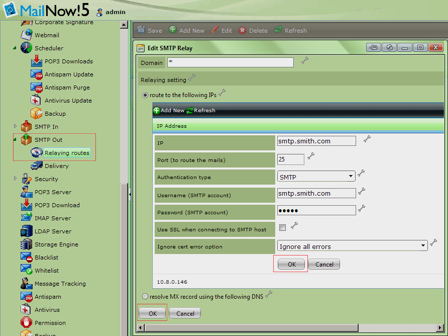Confirm IP entry with inner OK button
Image resolution: width=448 pixels, height=336 pixels.
point(291,264)
